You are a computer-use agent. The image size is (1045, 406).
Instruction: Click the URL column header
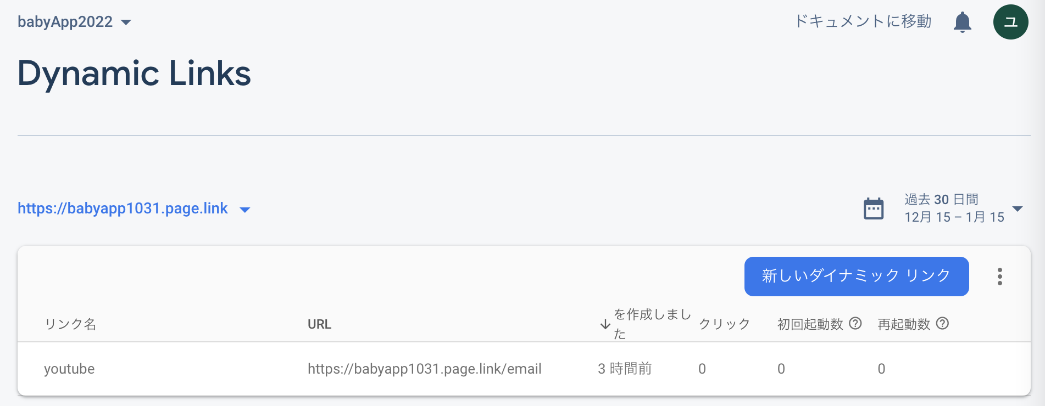pyautogui.click(x=319, y=324)
